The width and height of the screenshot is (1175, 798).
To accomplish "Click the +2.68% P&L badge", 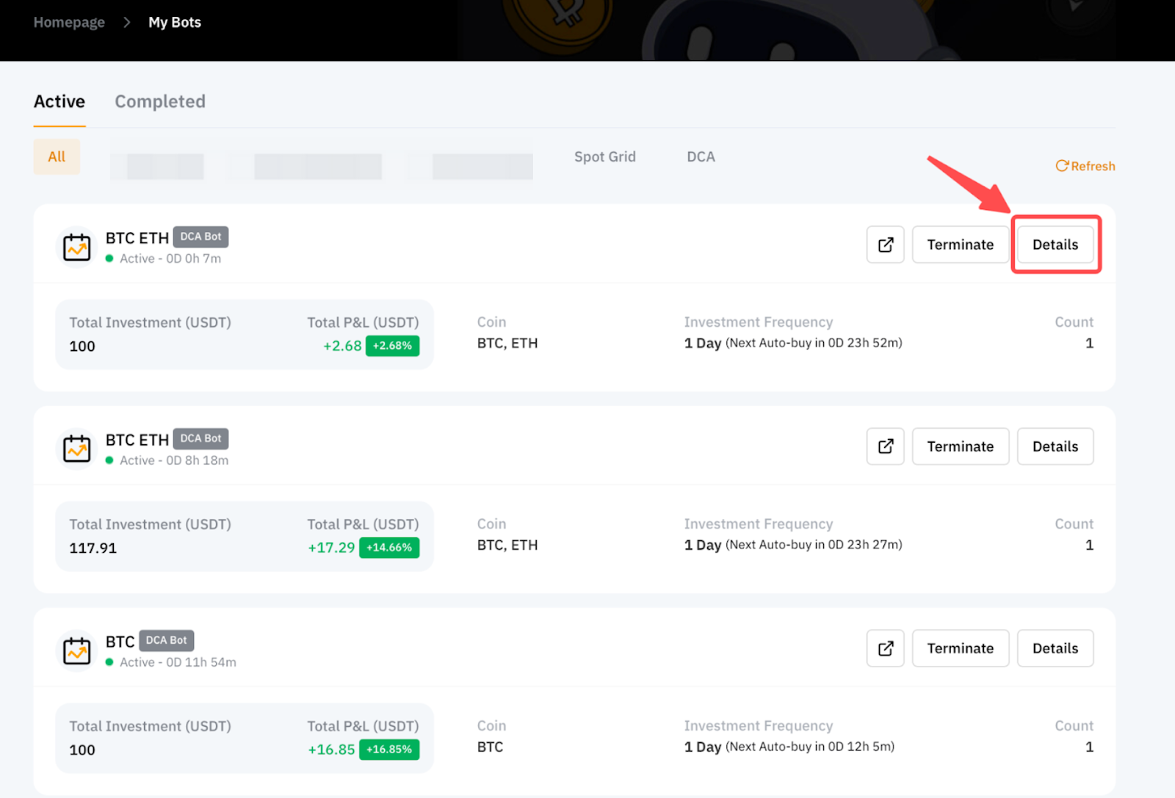I will (x=392, y=346).
